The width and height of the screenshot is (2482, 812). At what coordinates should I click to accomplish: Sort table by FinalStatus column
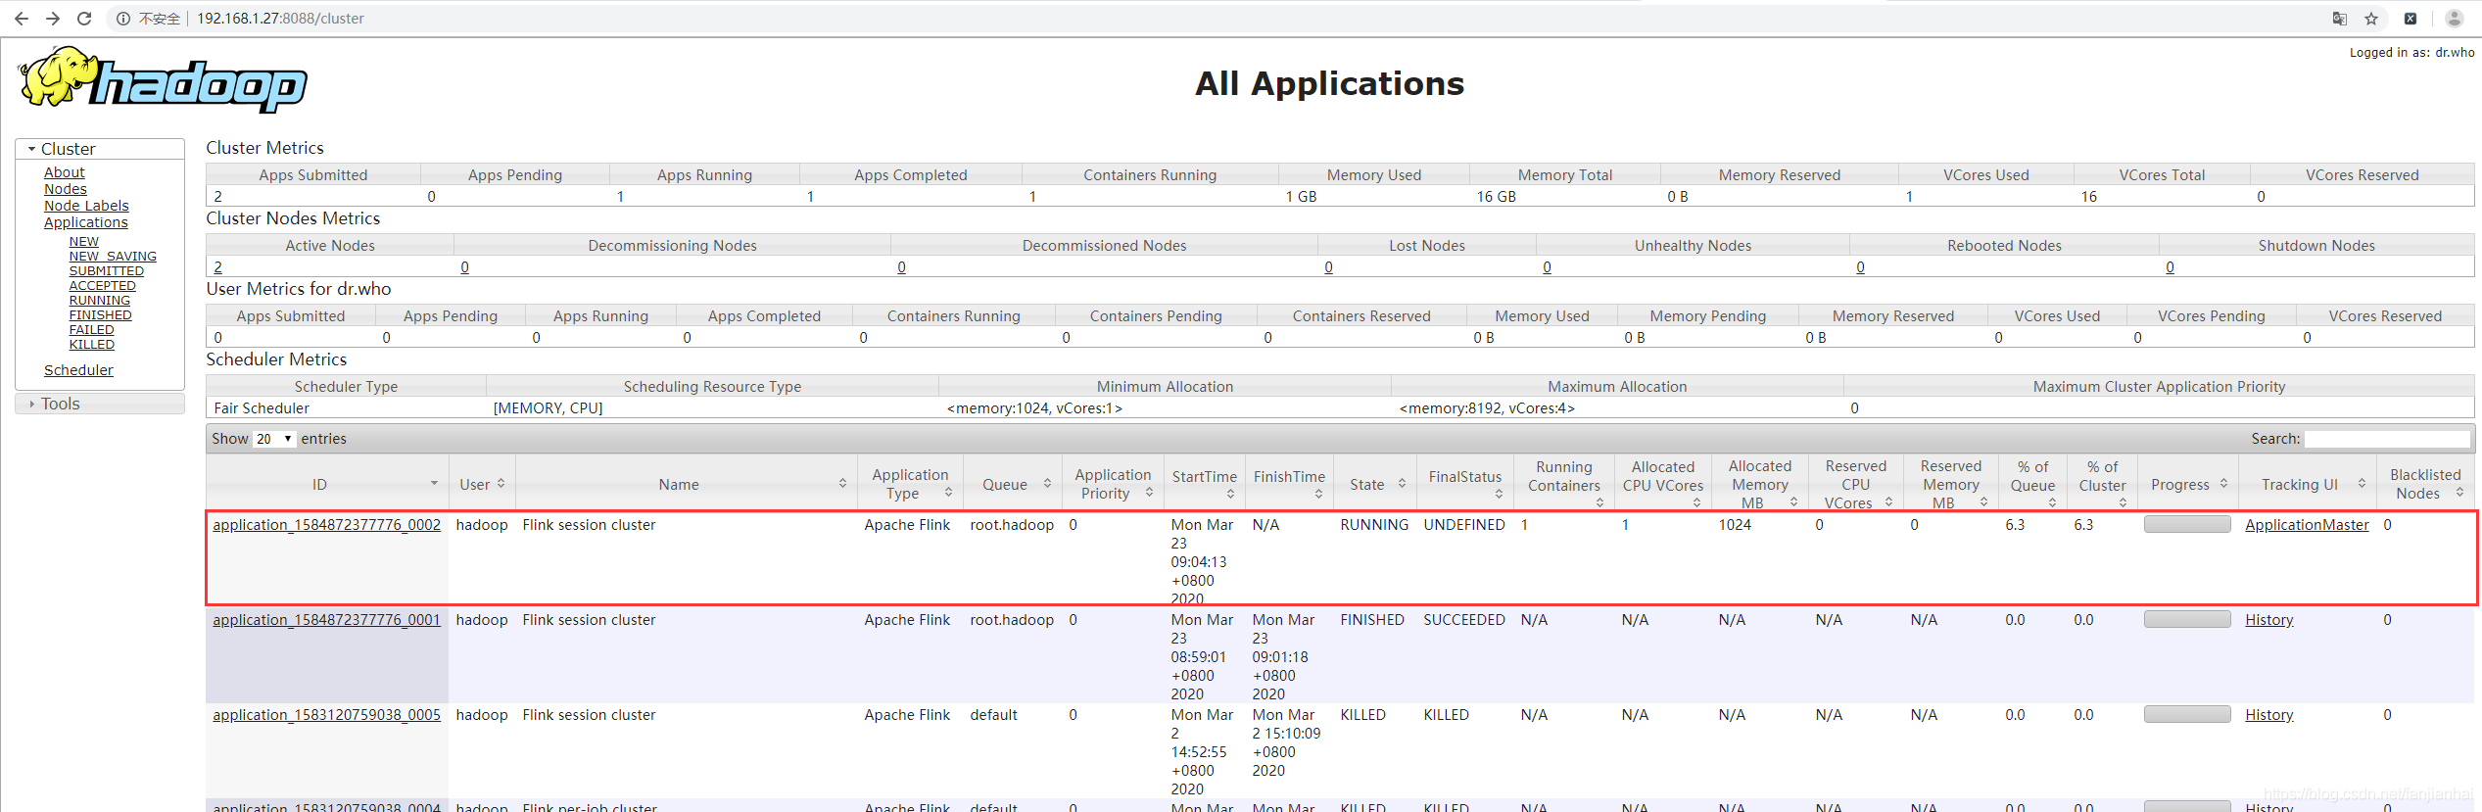tap(1465, 484)
